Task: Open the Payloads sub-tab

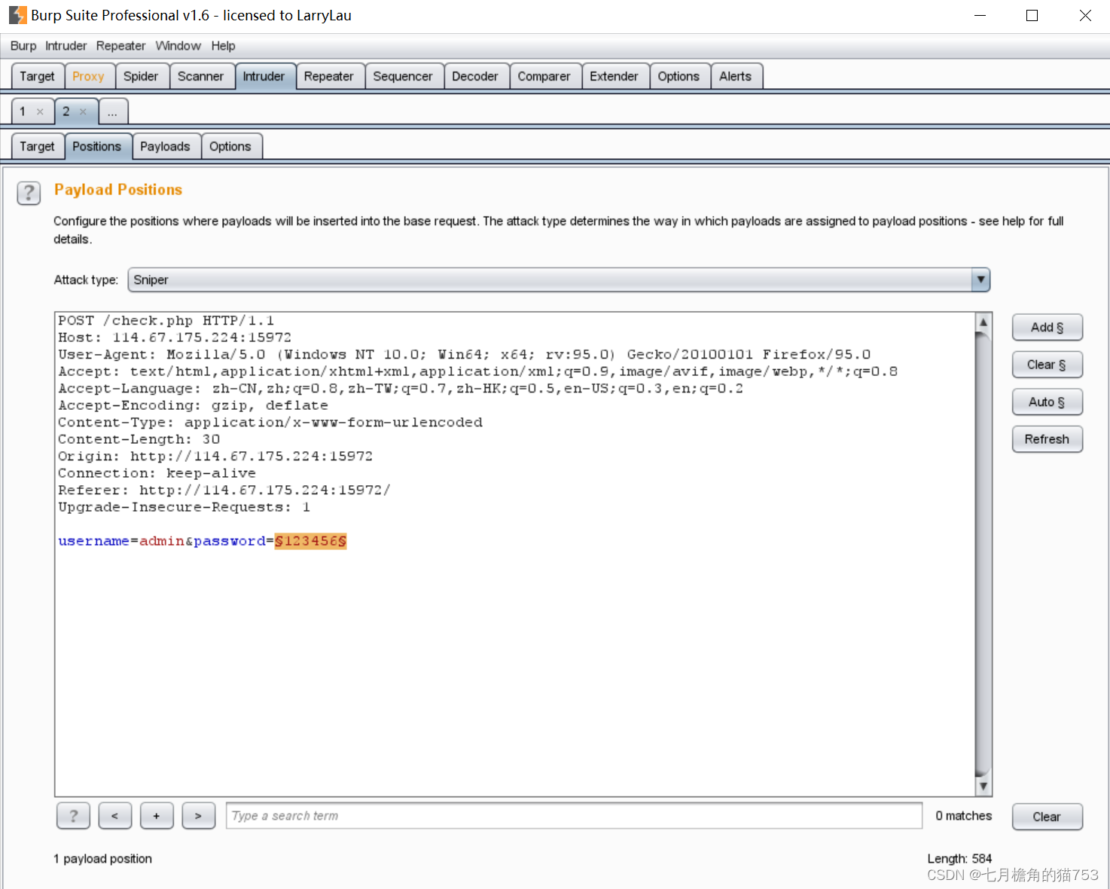Action: 165,146
